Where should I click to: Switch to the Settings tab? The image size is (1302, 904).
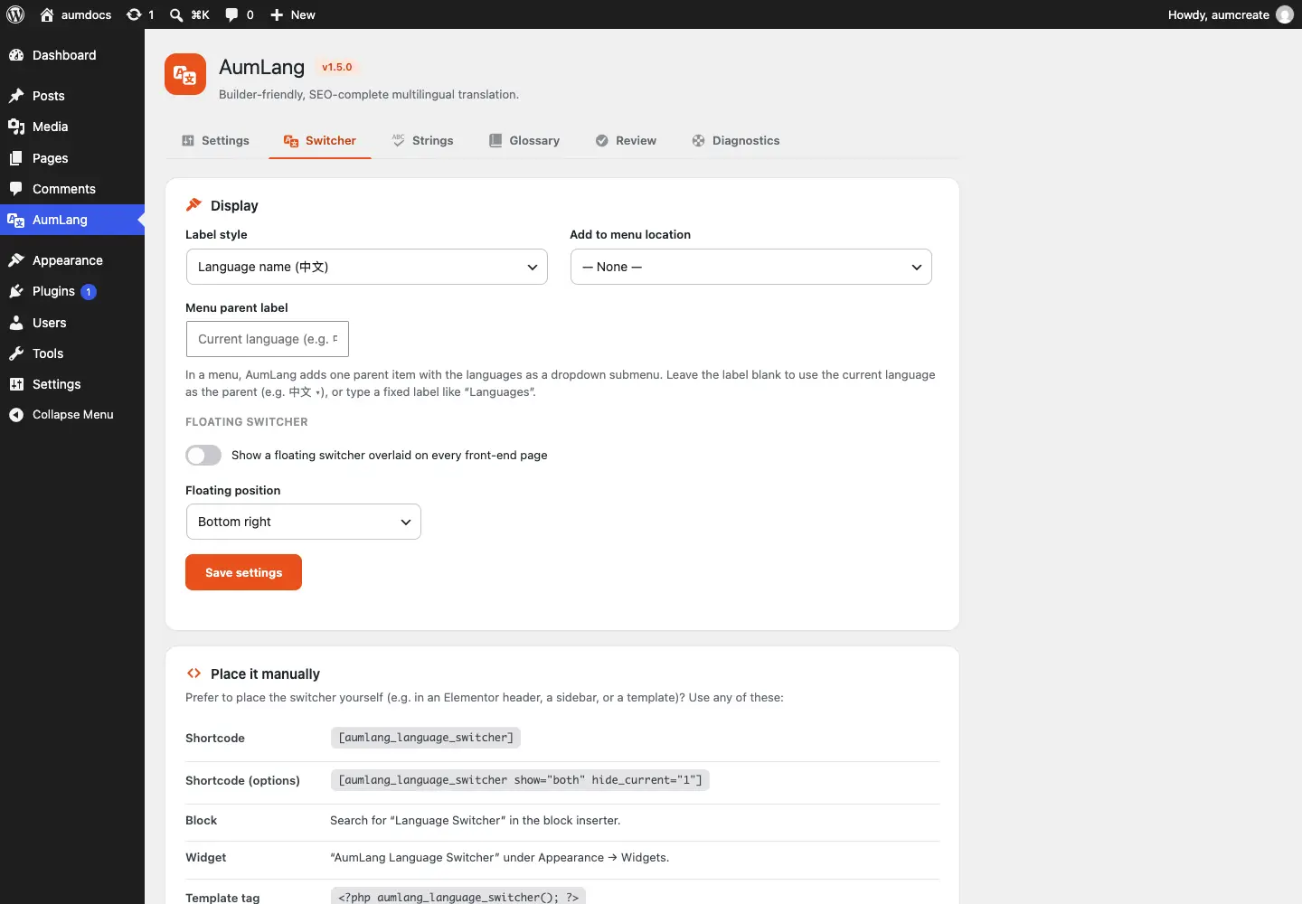coord(215,141)
